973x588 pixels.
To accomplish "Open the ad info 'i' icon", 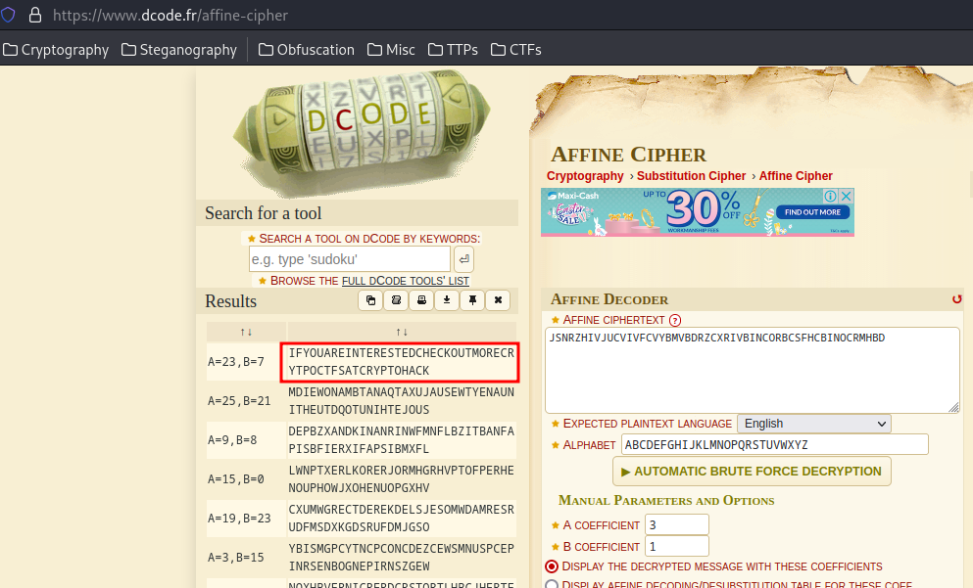I will click(x=830, y=197).
